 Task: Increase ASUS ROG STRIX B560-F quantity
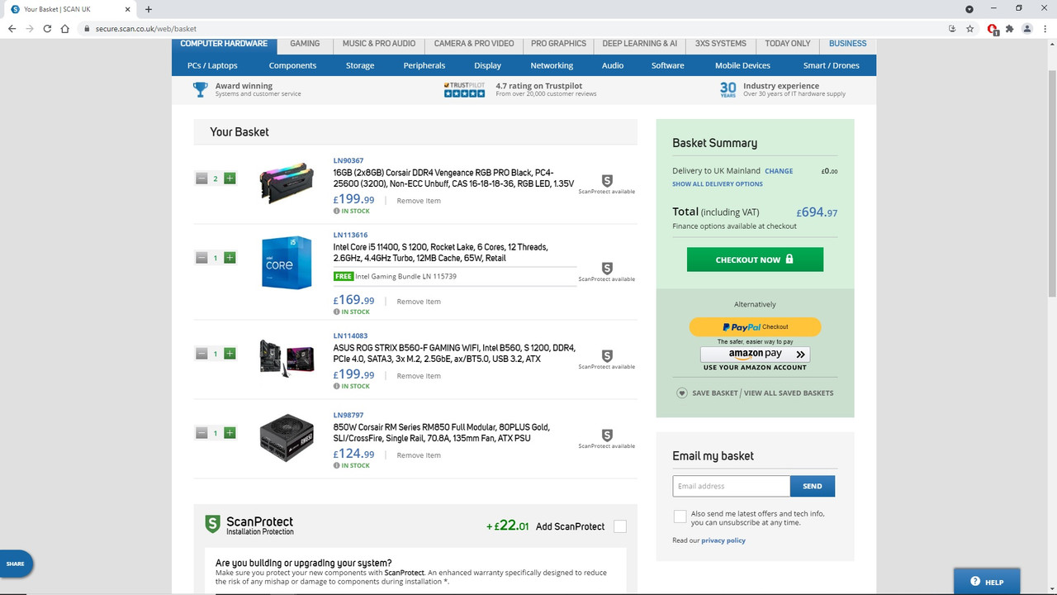(230, 354)
